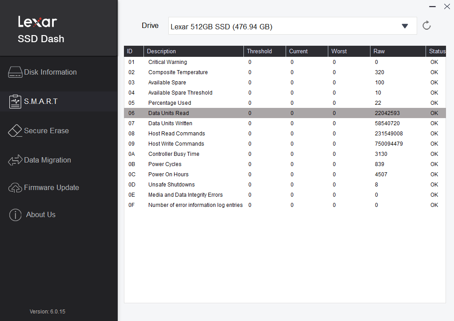Select the Data Units Written row
This screenshot has height=321, width=454.
click(x=285, y=123)
